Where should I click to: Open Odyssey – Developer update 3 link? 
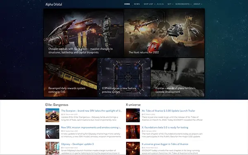(77, 144)
